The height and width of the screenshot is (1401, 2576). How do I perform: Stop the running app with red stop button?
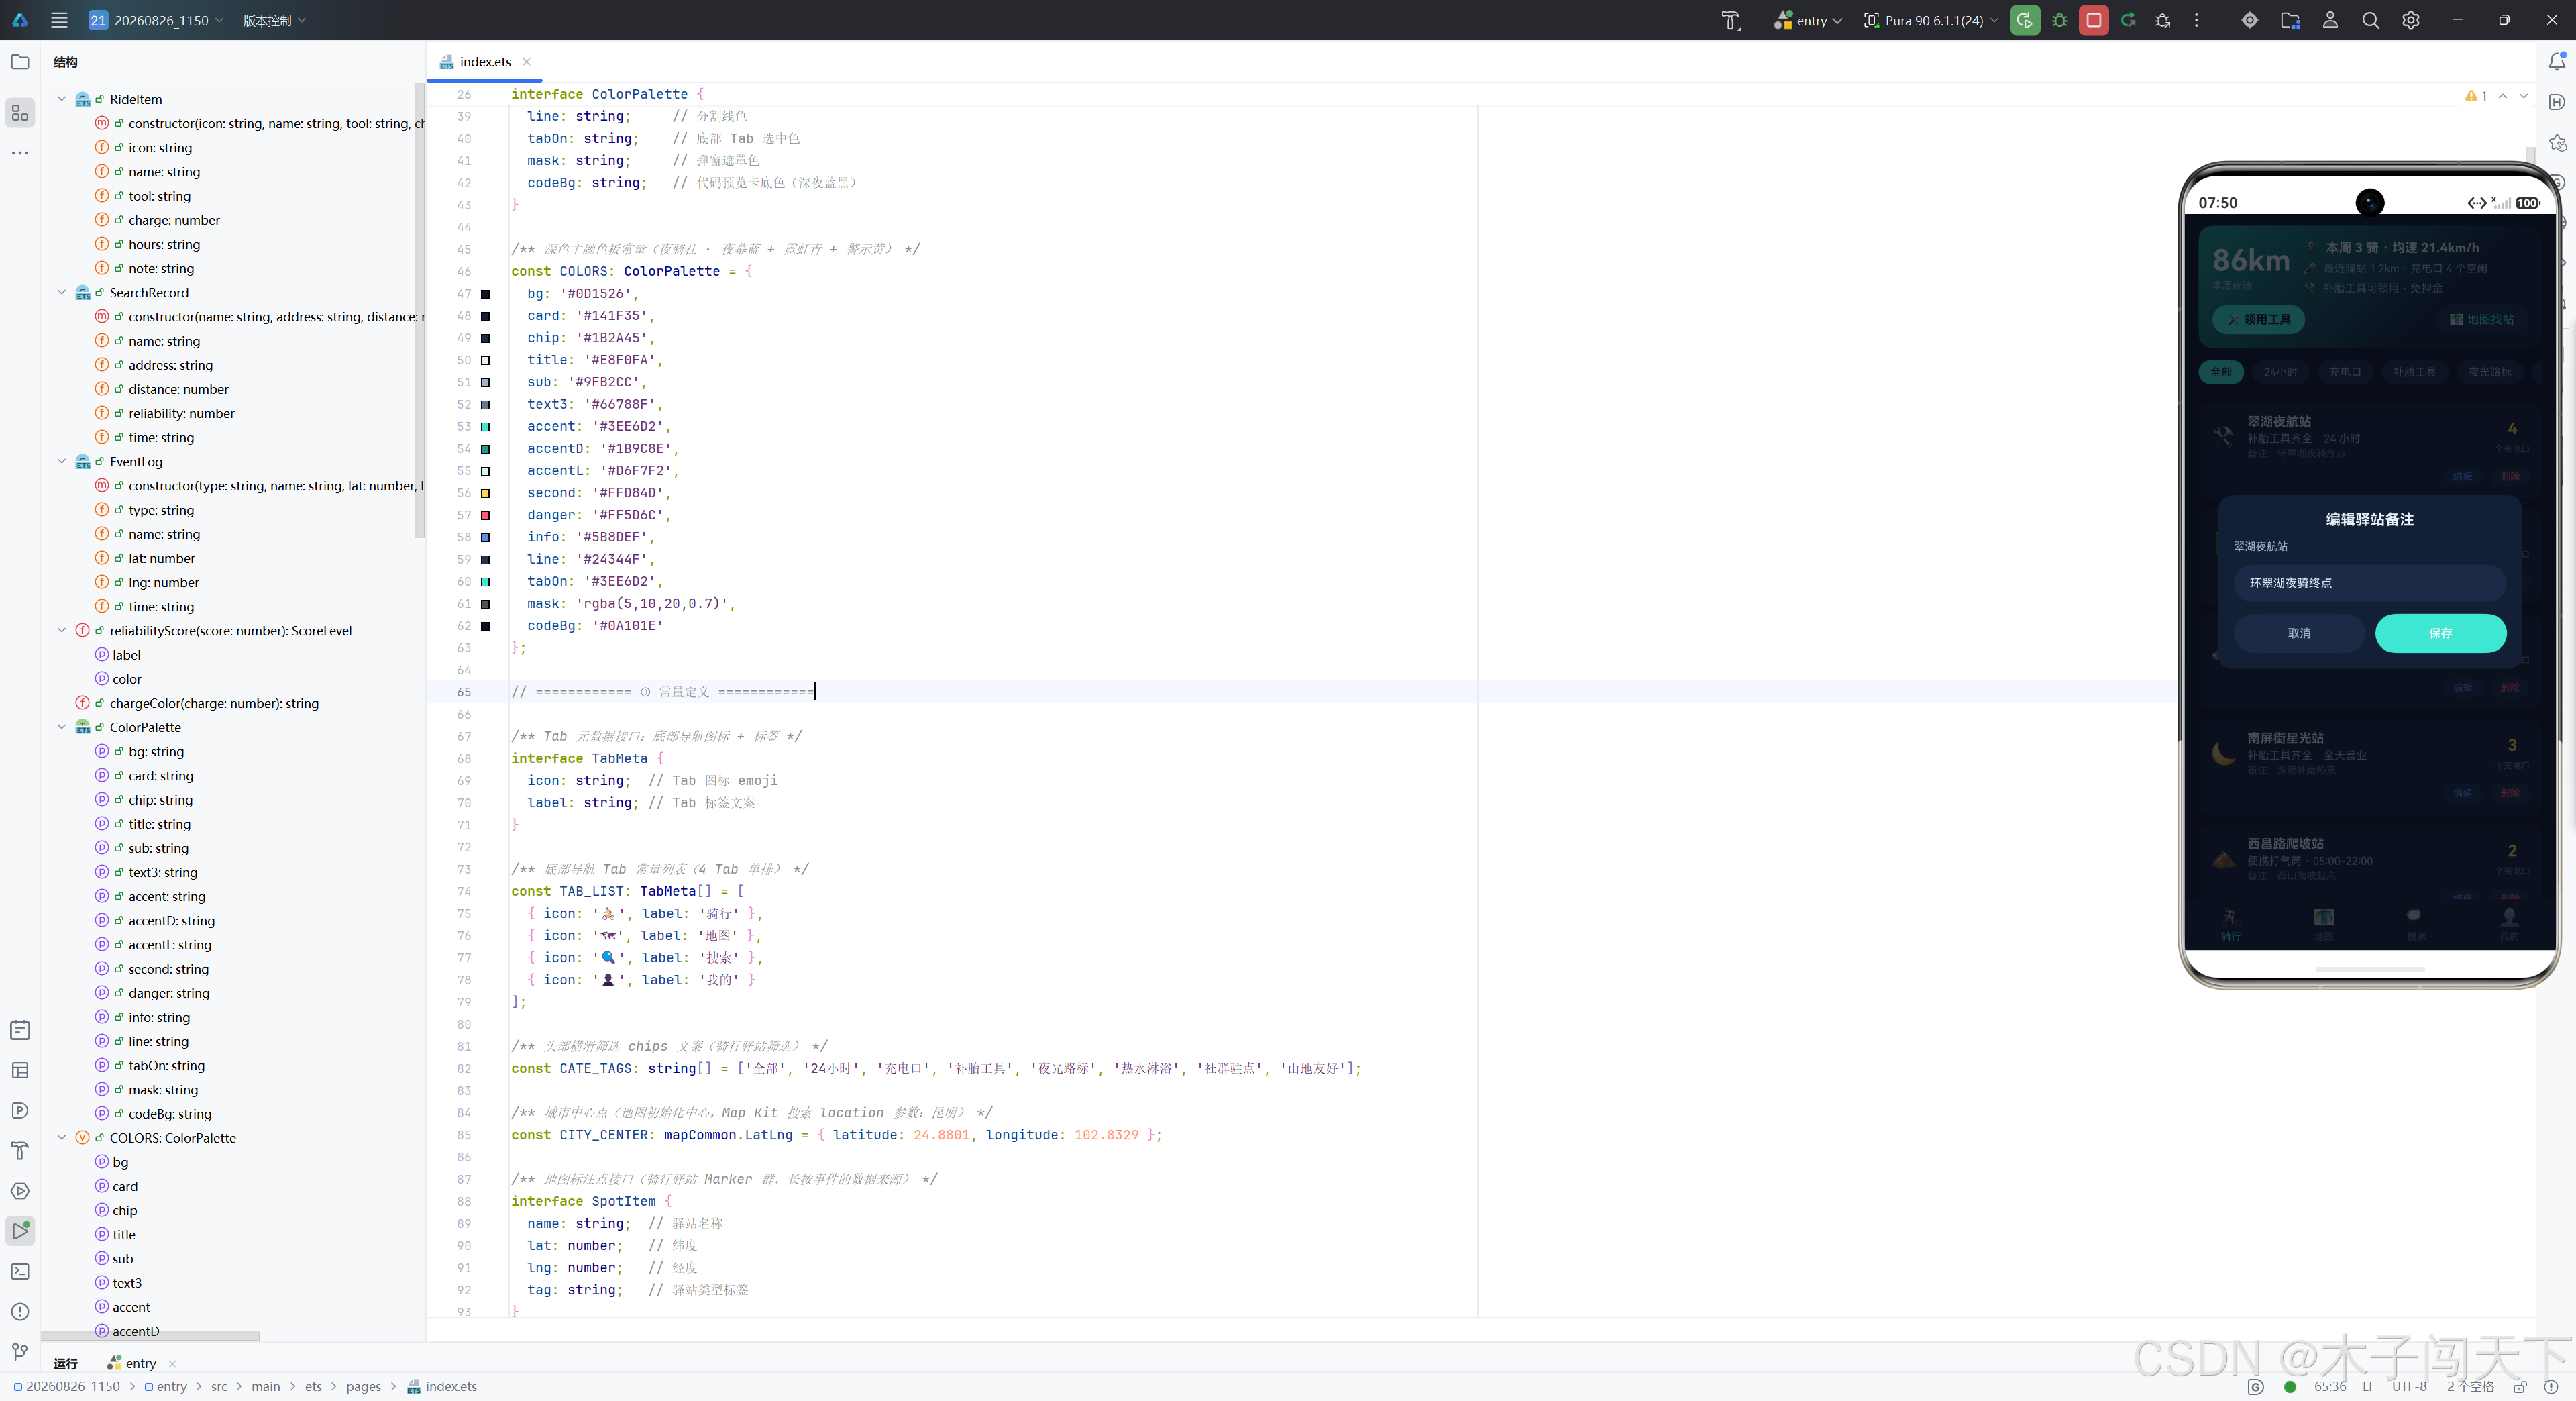pos(2093,20)
